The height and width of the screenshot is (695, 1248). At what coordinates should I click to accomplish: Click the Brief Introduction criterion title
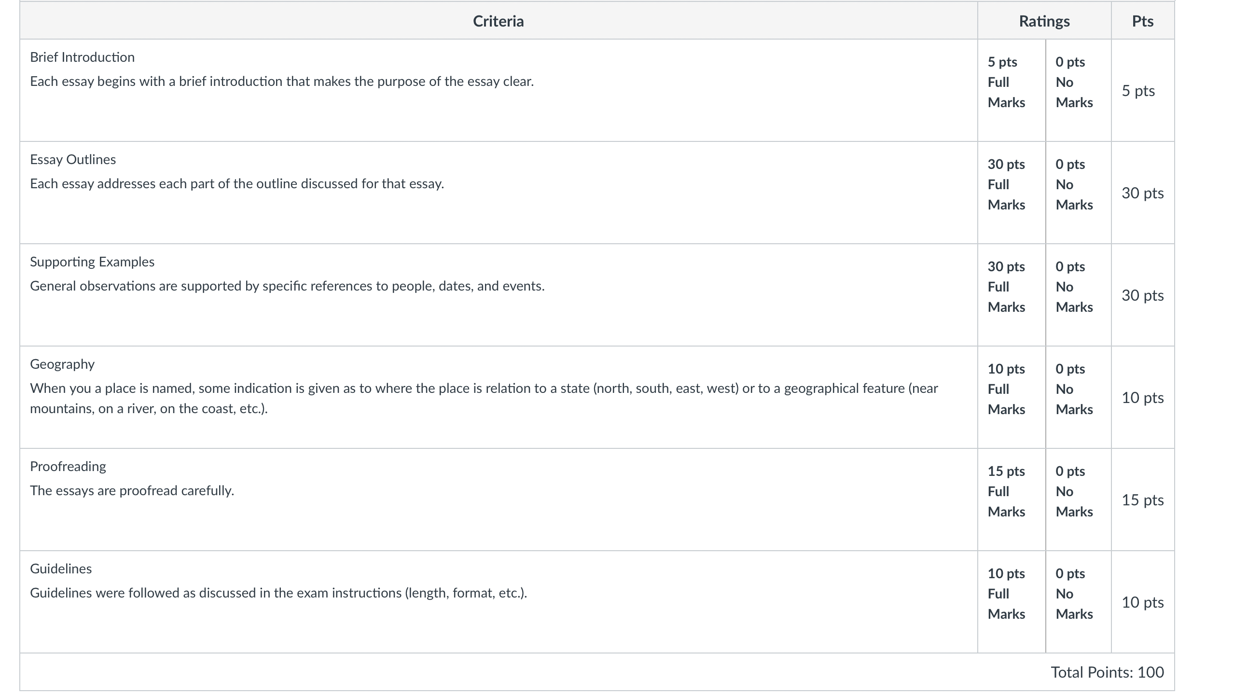(x=83, y=57)
